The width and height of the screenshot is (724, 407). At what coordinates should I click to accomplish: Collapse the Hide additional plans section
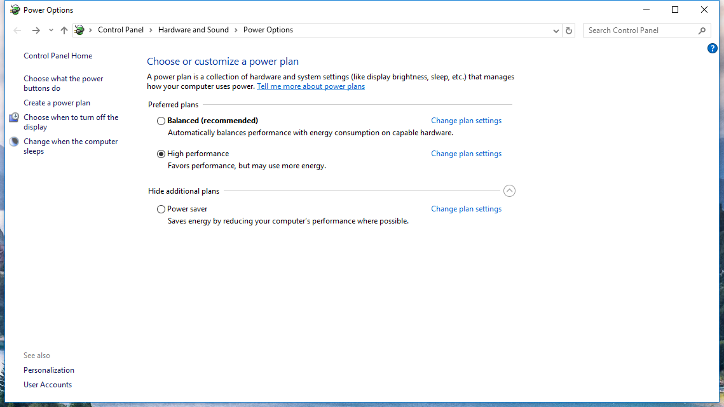509,190
